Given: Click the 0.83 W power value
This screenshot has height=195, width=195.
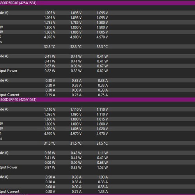Looking at the screenshot, I should [x=76, y=167].
